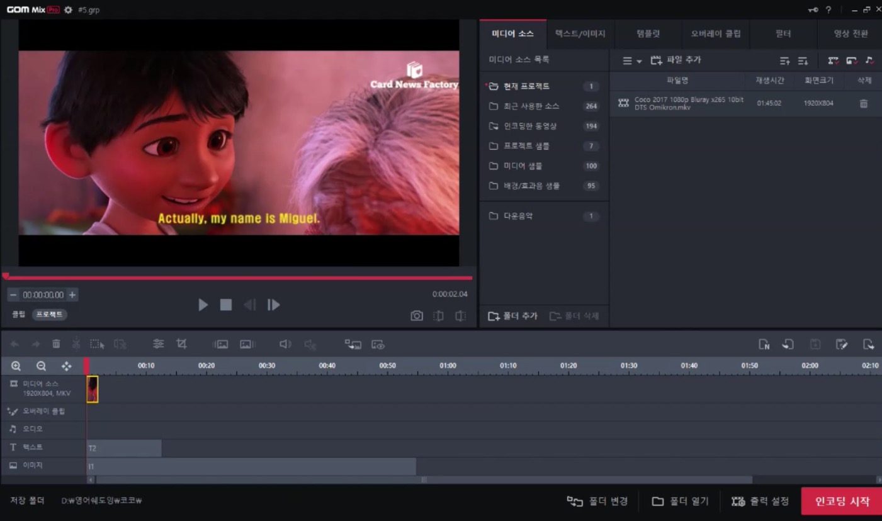Image resolution: width=882 pixels, height=521 pixels.
Task: Click the key license icon in title bar
Action: click(813, 9)
